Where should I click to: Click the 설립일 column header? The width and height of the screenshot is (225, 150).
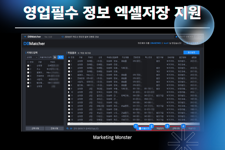click(x=194, y=57)
